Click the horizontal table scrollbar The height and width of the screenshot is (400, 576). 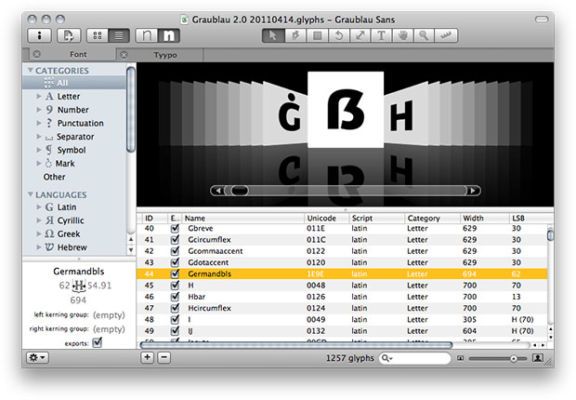pyautogui.click(x=296, y=345)
